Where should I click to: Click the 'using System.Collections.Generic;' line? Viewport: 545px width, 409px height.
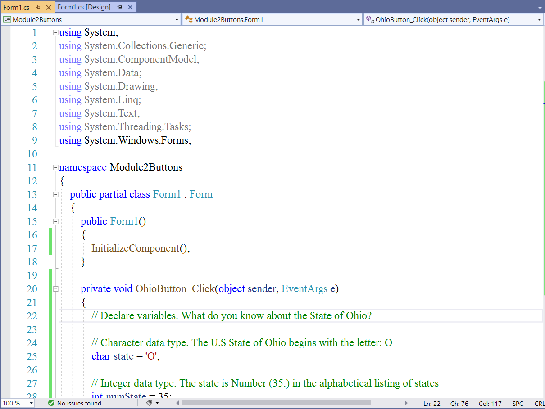click(133, 46)
